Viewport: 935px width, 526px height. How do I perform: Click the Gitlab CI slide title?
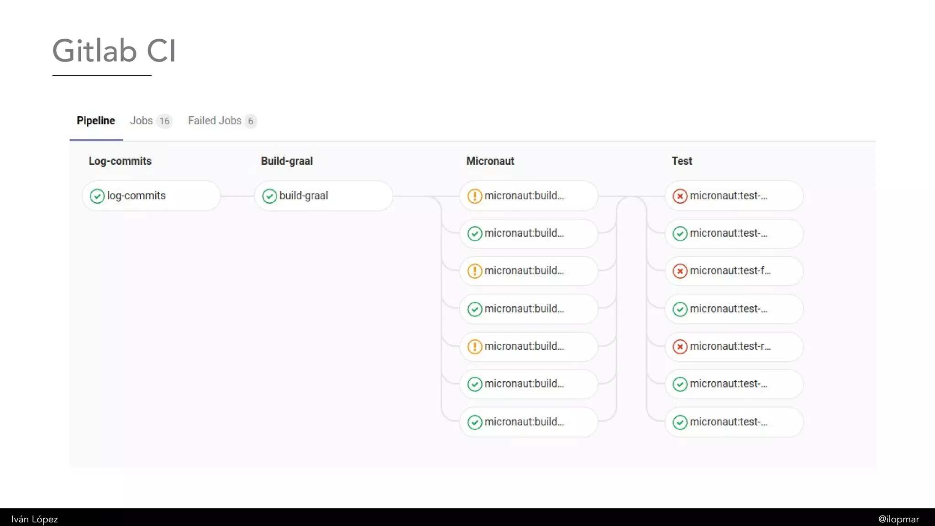(x=114, y=51)
